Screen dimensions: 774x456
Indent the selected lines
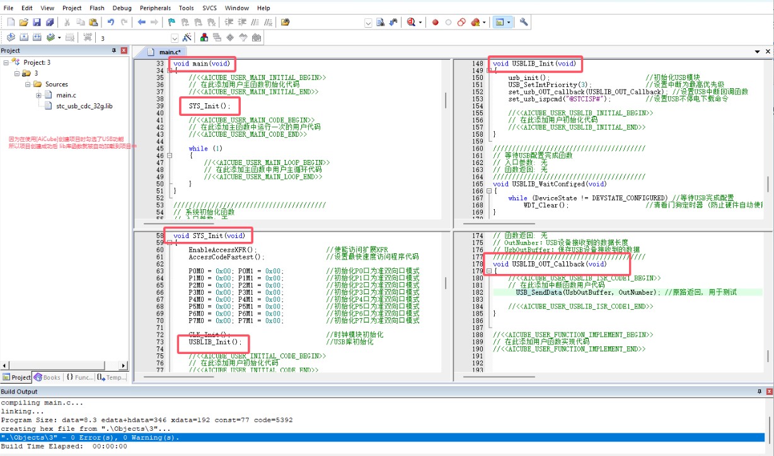pos(229,22)
